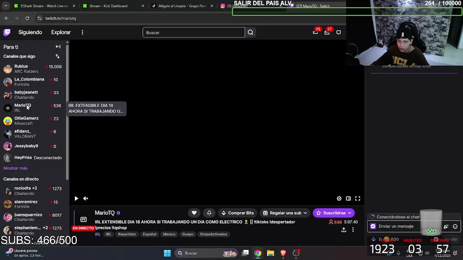Go back with browser back arrow
Viewport: 463px width, 260px height.
coord(7,18)
